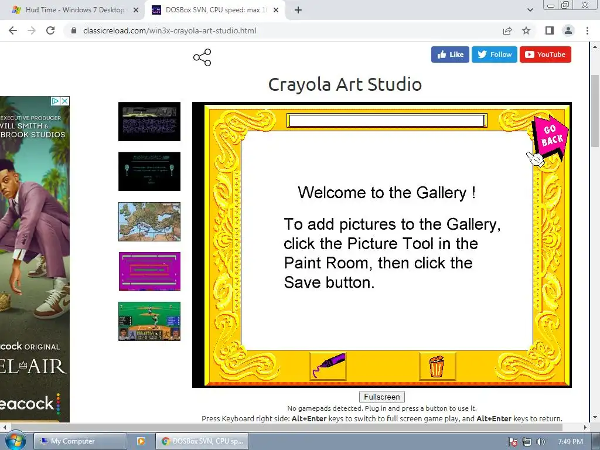The width and height of the screenshot is (600, 450).
Task: Open the YouTube channel button
Action: 546,54
